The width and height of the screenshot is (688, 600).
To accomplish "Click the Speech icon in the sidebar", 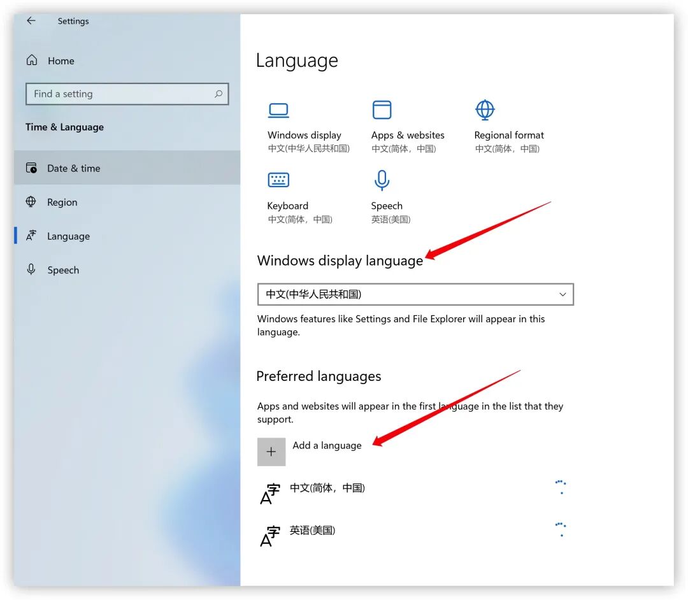I will [32, 269].
